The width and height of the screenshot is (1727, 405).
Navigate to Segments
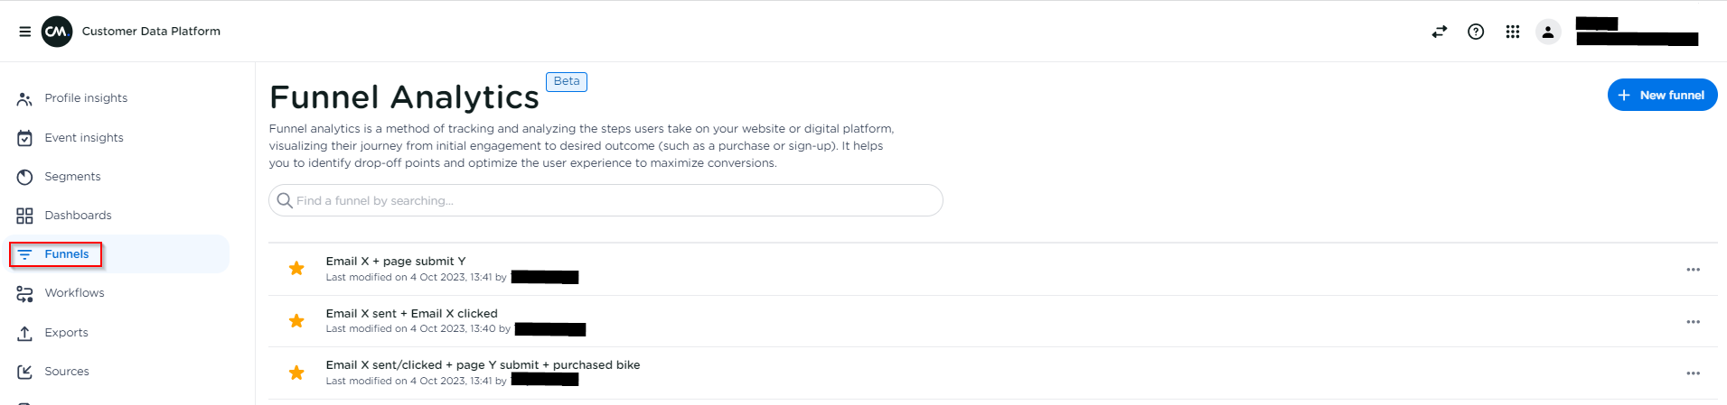coord(72,177)
